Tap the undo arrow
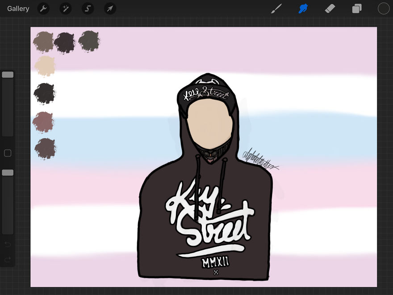 pos(8,244)
